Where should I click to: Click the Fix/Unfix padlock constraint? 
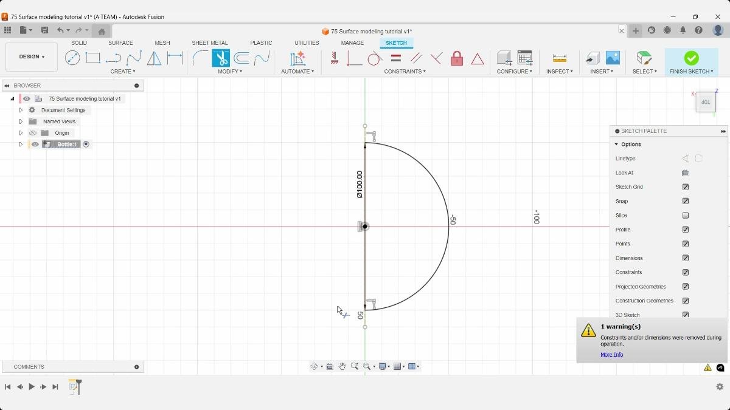click(x=457, y=58)
